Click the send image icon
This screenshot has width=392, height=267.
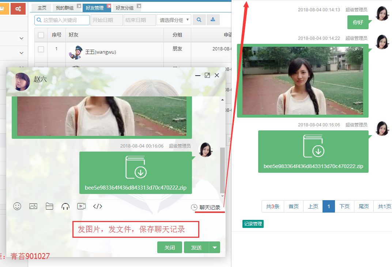33,206
